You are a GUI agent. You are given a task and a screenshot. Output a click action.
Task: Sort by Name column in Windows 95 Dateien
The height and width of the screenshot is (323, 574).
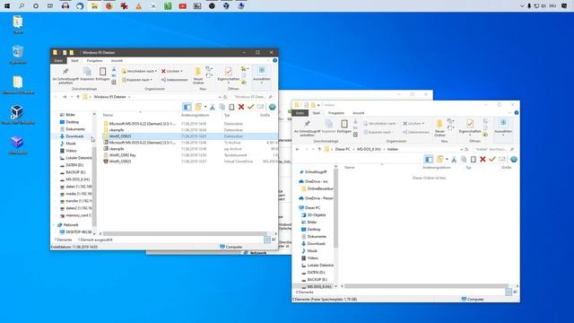click(108, 116)
